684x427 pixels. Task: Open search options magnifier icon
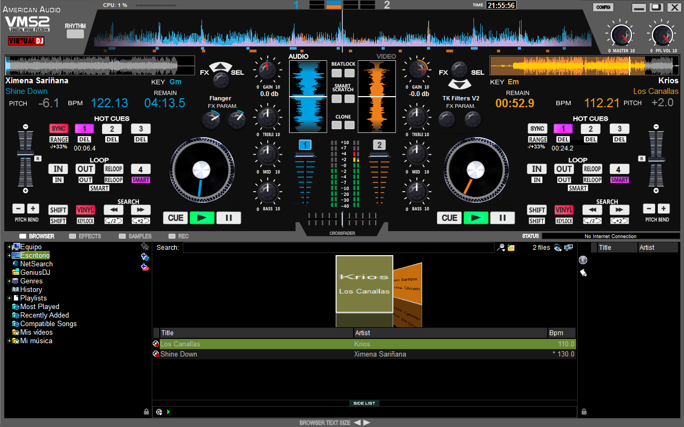point(501,248)
